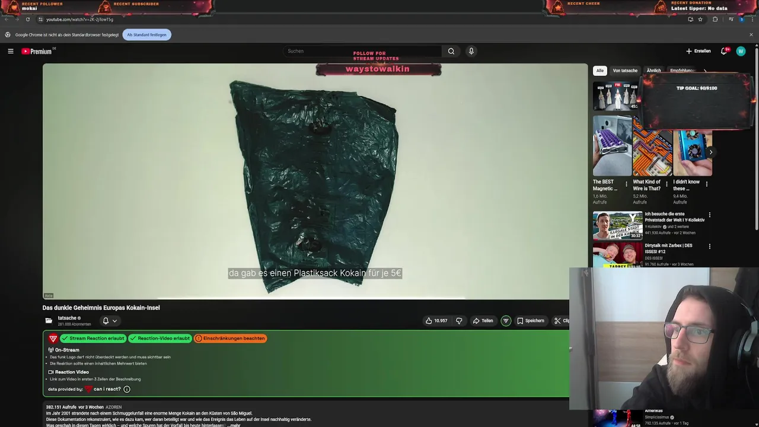
Task: Start voice search with microphone icon
Action: (x=471, y=51)
